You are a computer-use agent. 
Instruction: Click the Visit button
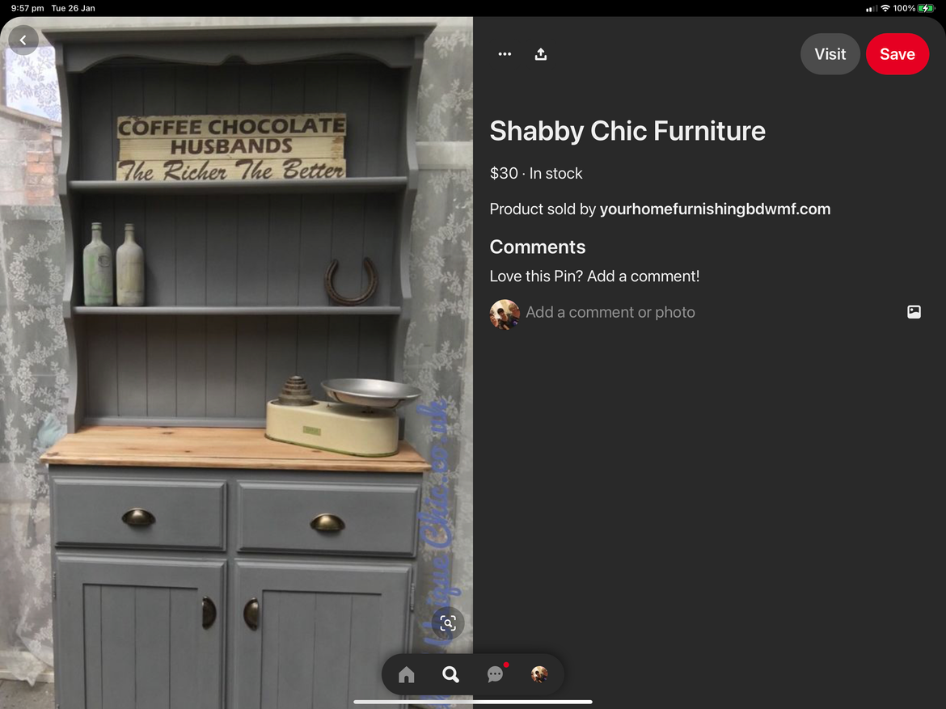830,54
